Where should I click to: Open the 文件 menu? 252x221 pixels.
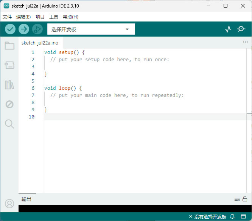tap(7, 17)
